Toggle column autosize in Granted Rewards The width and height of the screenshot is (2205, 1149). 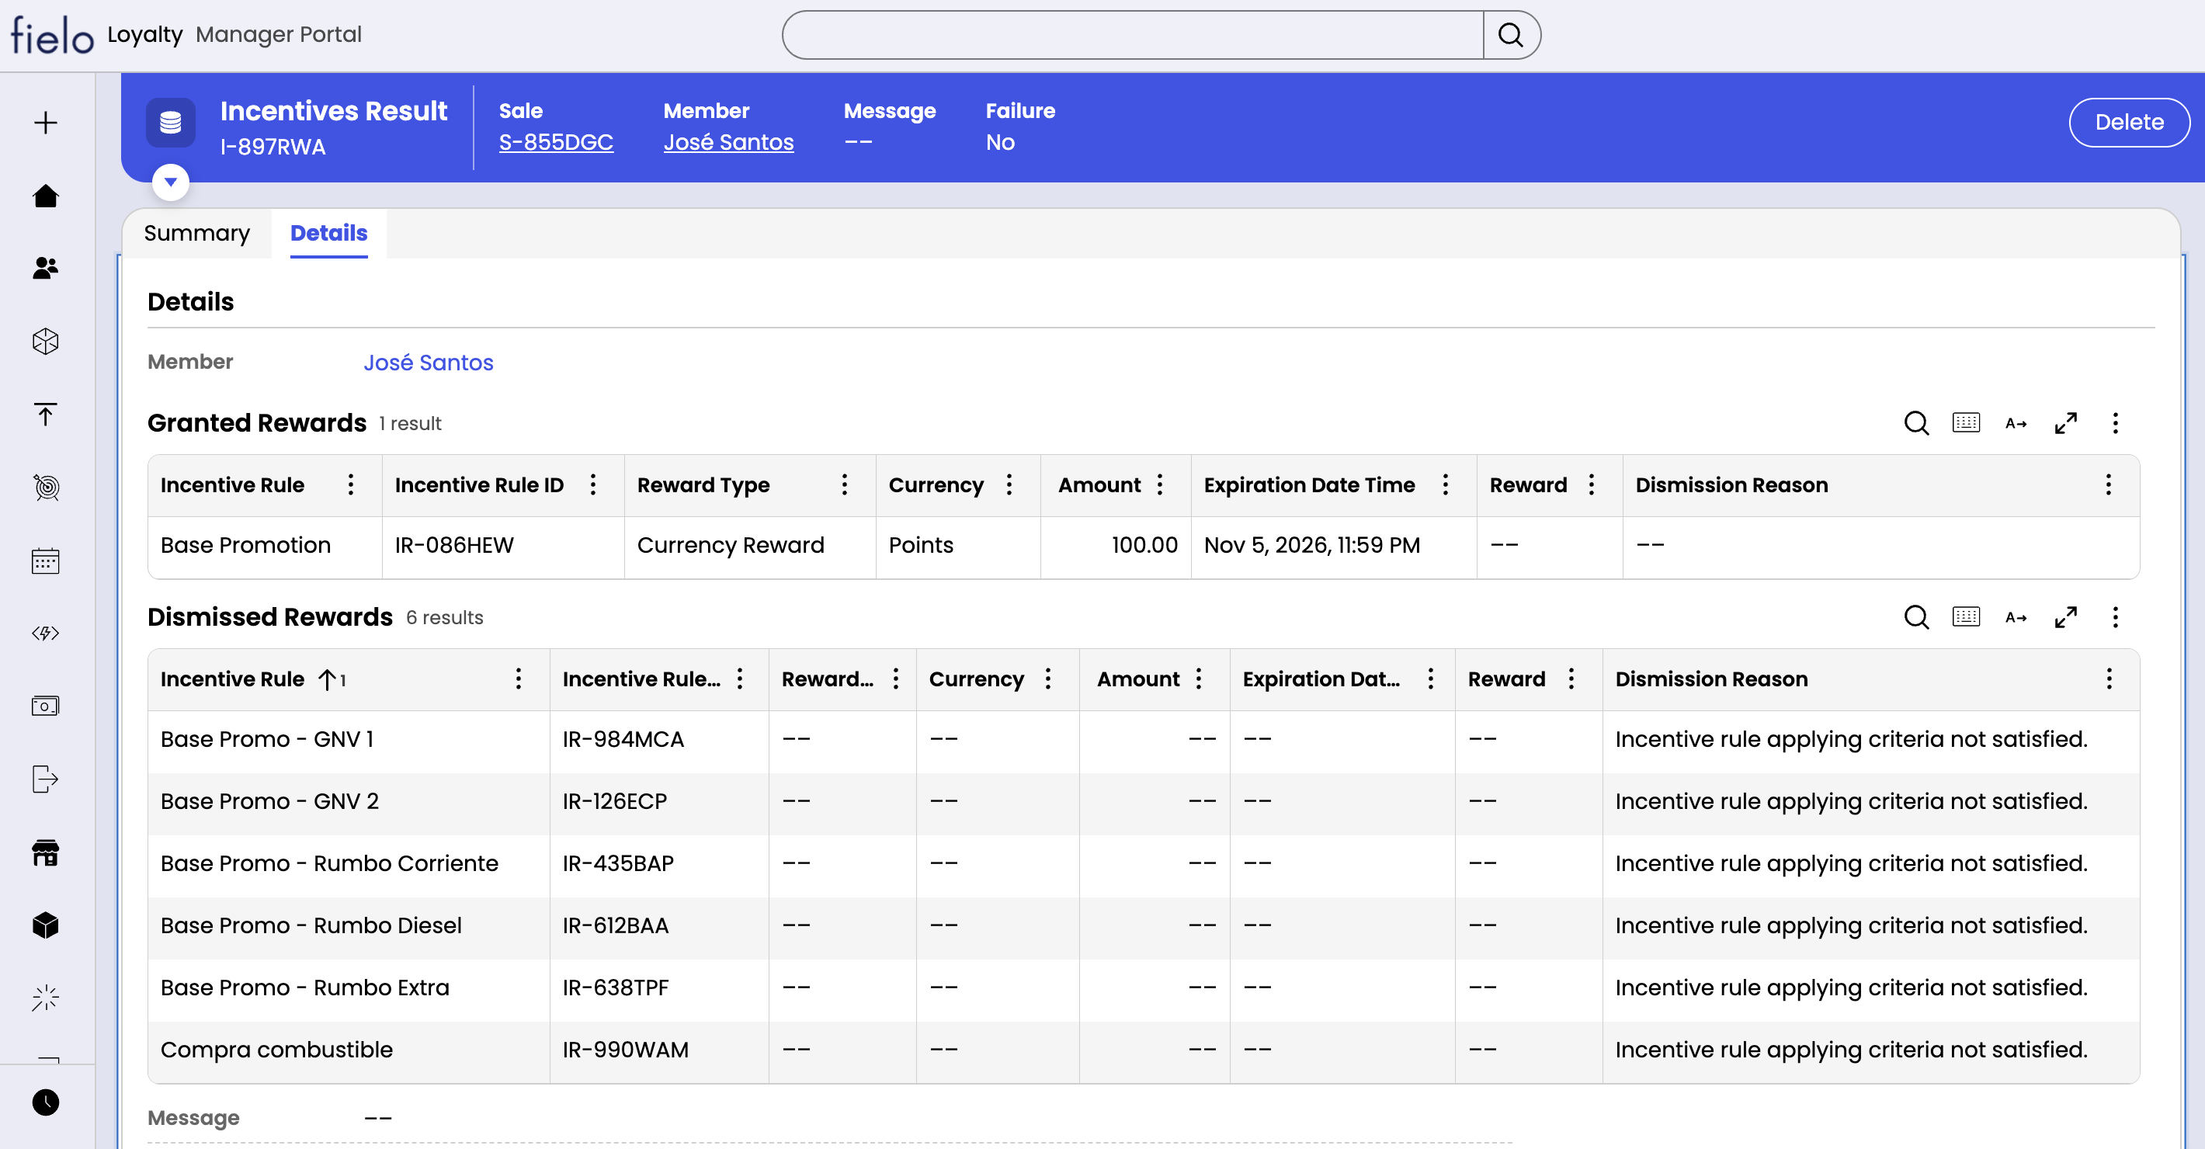tap(2015, 423)
